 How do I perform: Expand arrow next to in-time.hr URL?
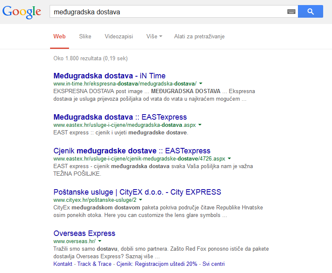[x=201, y=83]
